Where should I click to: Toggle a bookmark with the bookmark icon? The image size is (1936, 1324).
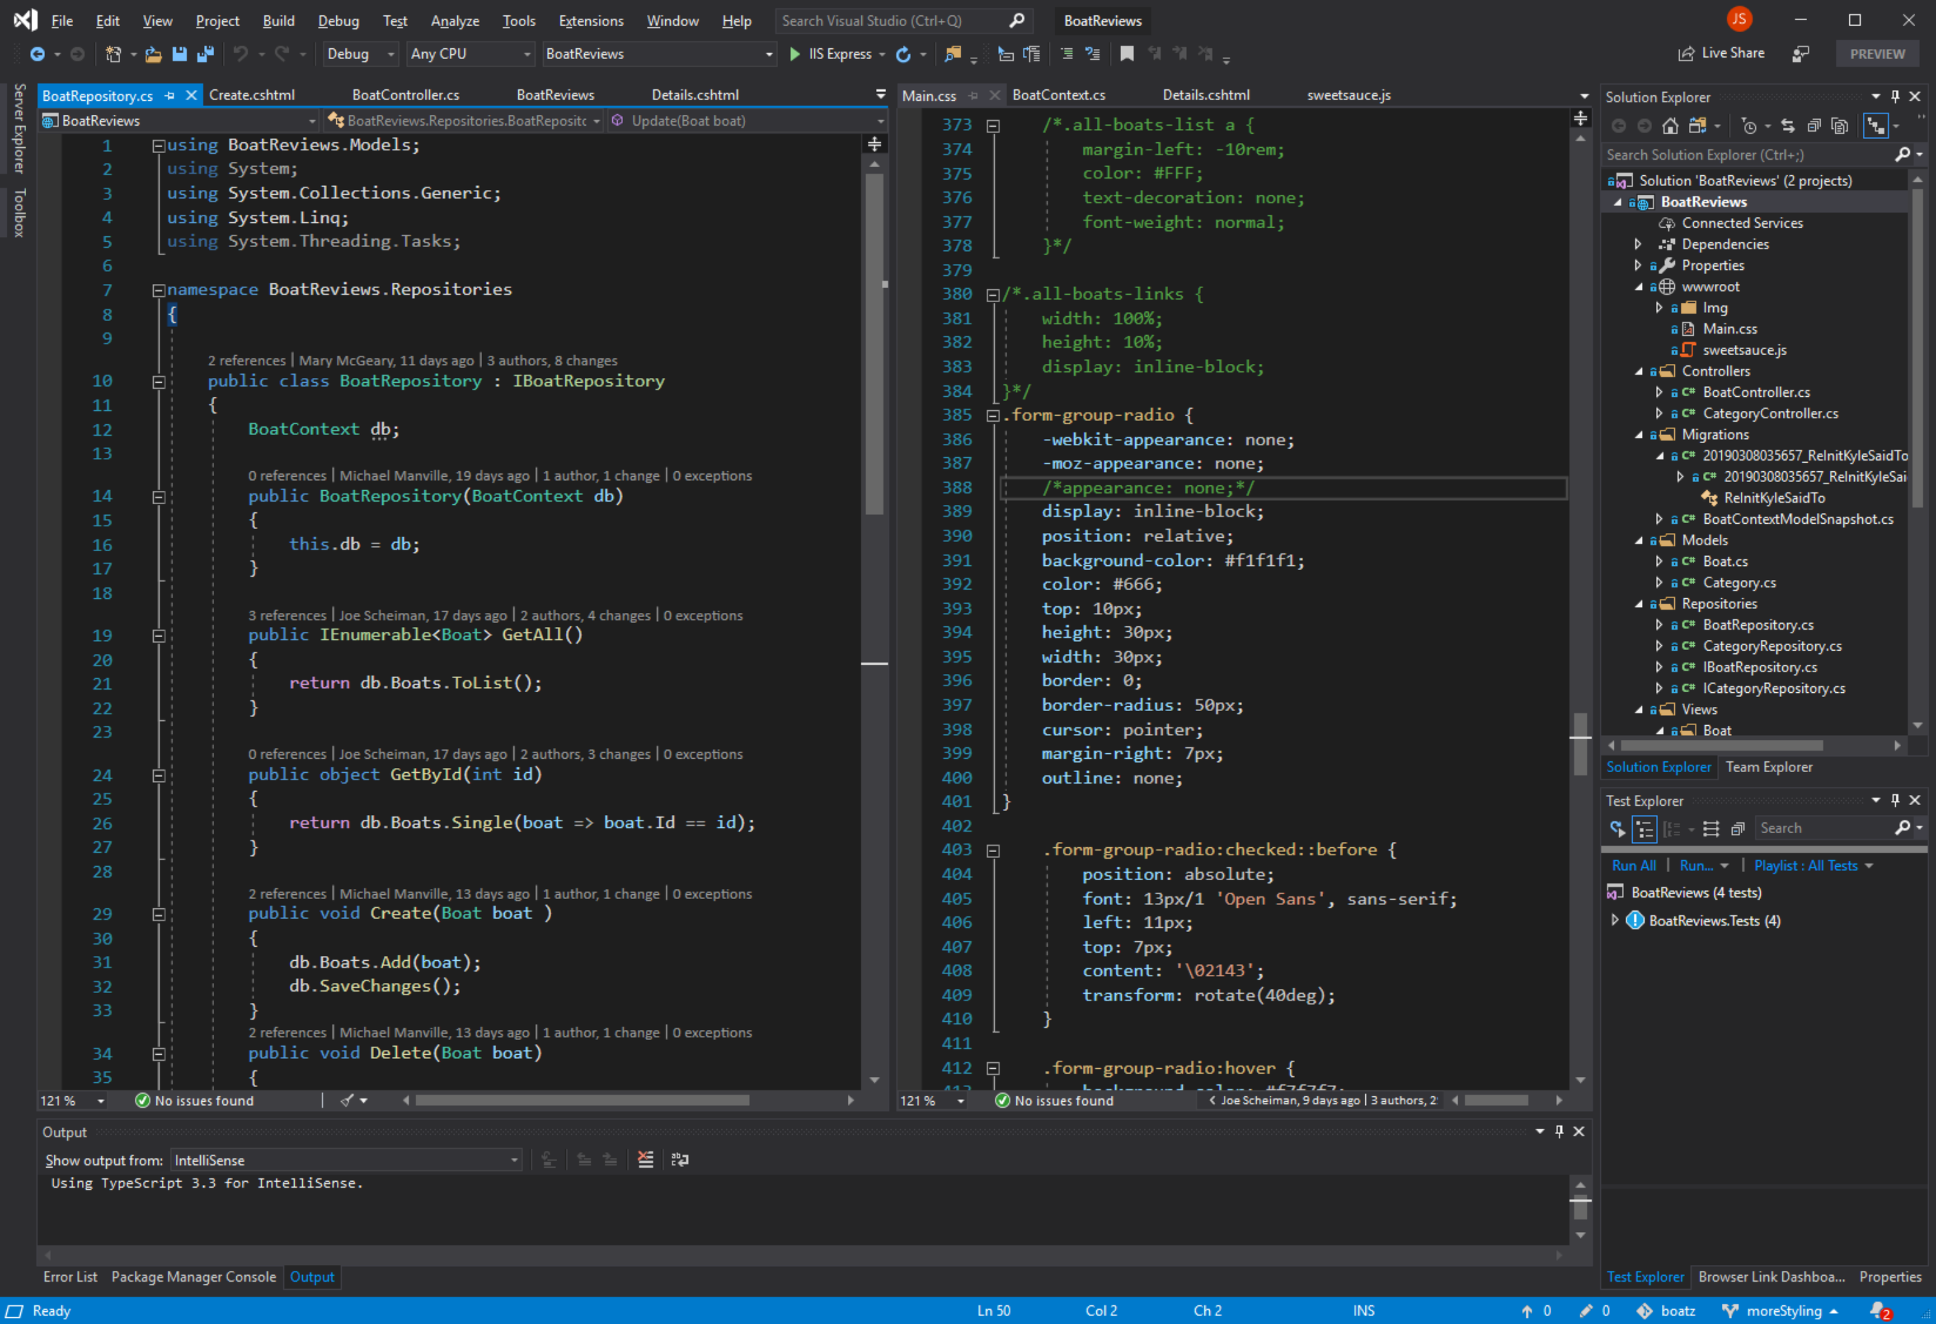1127,54
